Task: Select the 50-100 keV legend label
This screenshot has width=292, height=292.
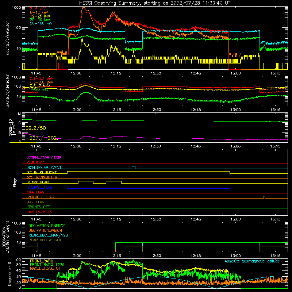Action: [x=41, y=23]
